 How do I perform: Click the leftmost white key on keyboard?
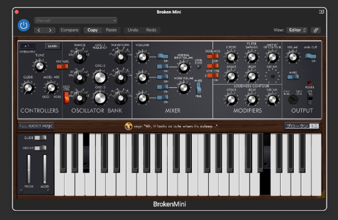point(59,184)
